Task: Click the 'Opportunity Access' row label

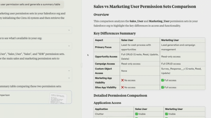Action: [106, 57]
